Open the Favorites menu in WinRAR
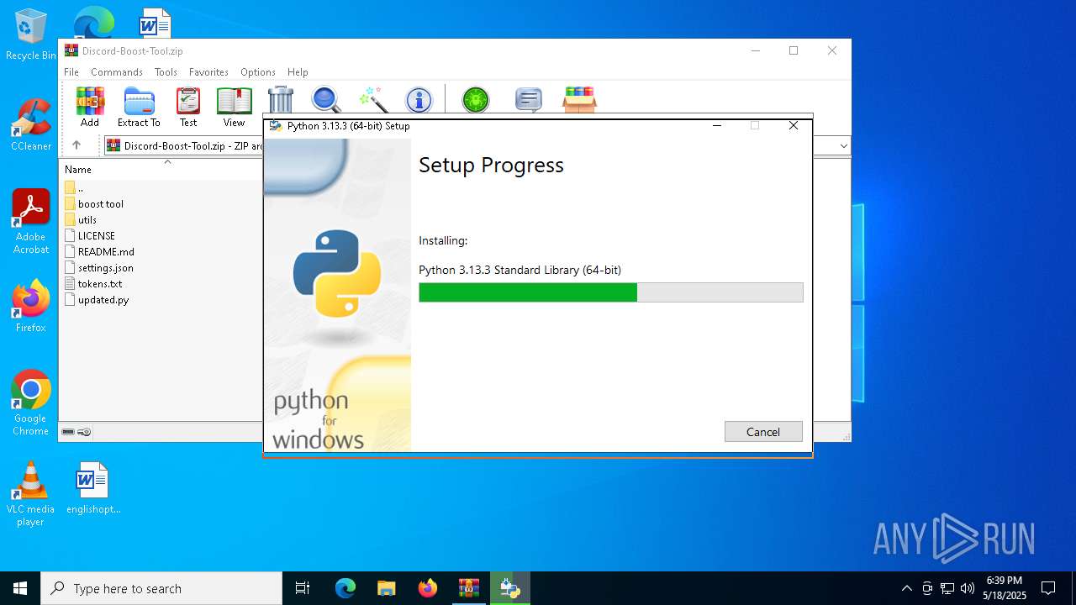The height and width of the screenshot is (605, 1076). coord(208,72)
